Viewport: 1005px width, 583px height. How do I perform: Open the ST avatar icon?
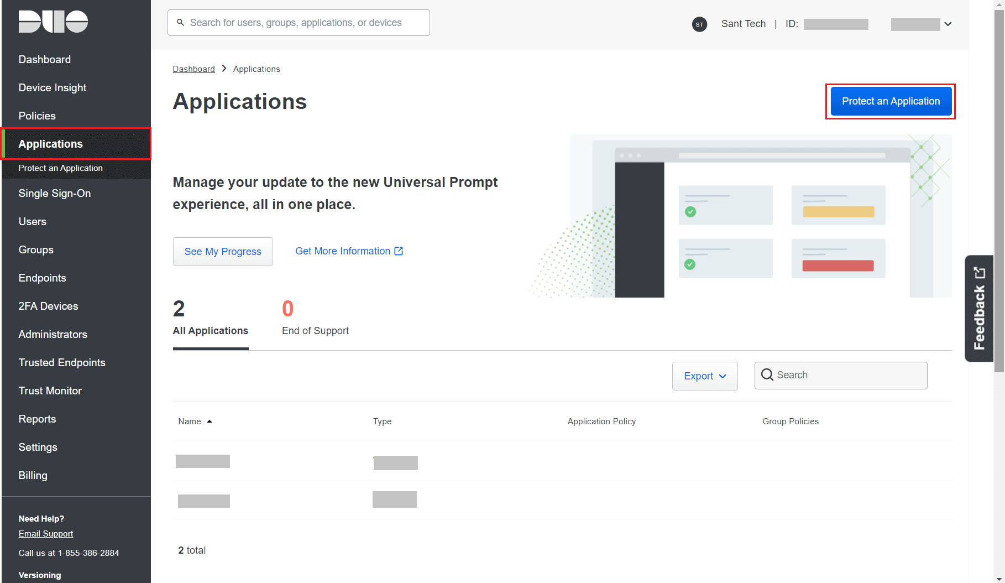[699, 24]
